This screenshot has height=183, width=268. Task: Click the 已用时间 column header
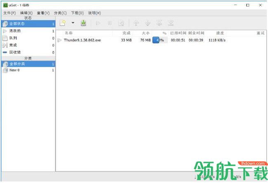pyautogui.click(x=178, y=33)
